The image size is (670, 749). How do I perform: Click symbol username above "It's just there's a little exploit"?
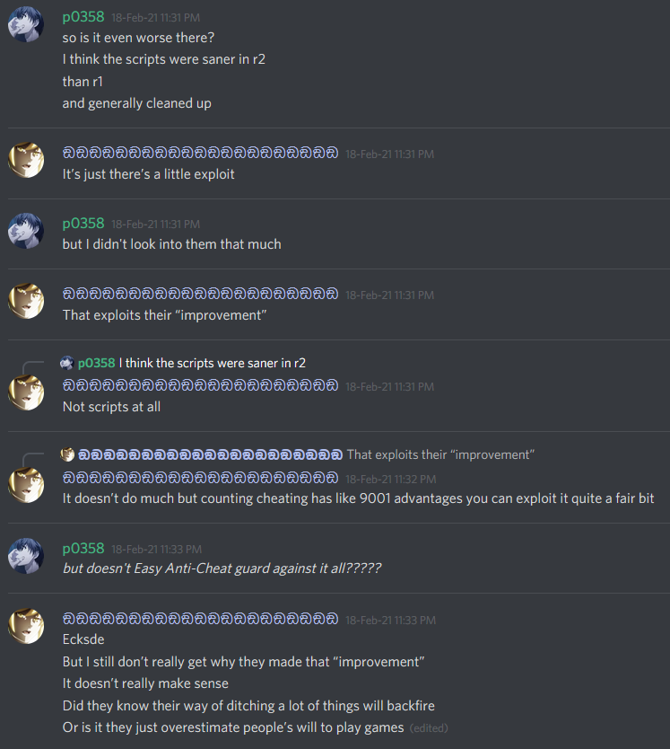click(200, 153)
